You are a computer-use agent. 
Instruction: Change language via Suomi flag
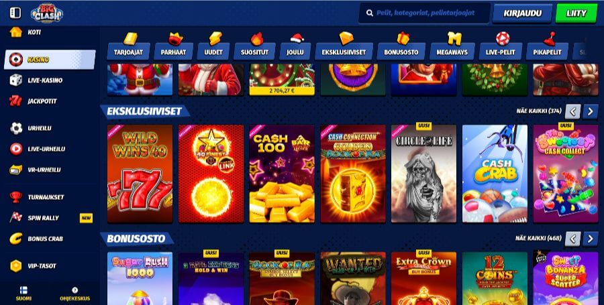pos(23,294)
